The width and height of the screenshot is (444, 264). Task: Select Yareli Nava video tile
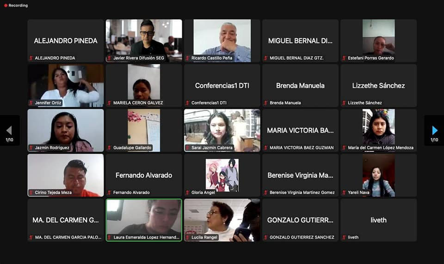(379, 175)
